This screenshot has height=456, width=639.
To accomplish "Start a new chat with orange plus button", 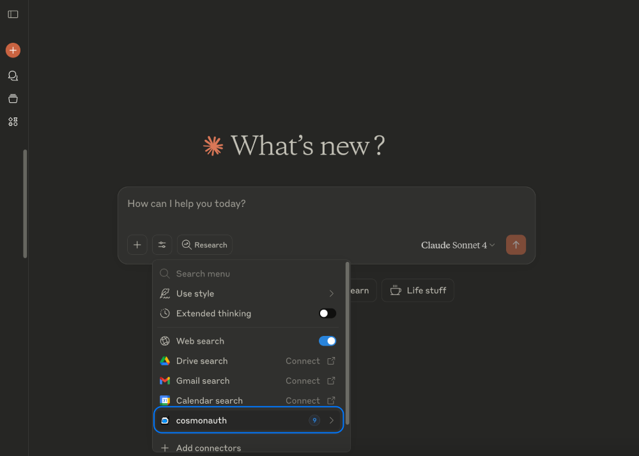I will click(13, 50).
